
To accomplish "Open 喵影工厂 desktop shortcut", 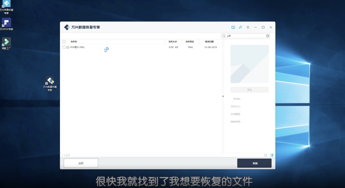I will 6,44.
